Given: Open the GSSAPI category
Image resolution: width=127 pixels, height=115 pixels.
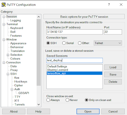Looking at the screenshot, I should [x=24, y=93].
